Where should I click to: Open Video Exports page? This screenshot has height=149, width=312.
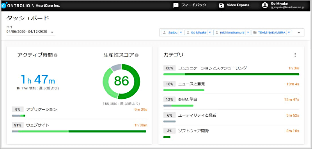[x=238, y=5]
